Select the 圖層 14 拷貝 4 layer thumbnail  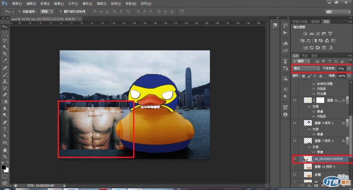(308, 167)
